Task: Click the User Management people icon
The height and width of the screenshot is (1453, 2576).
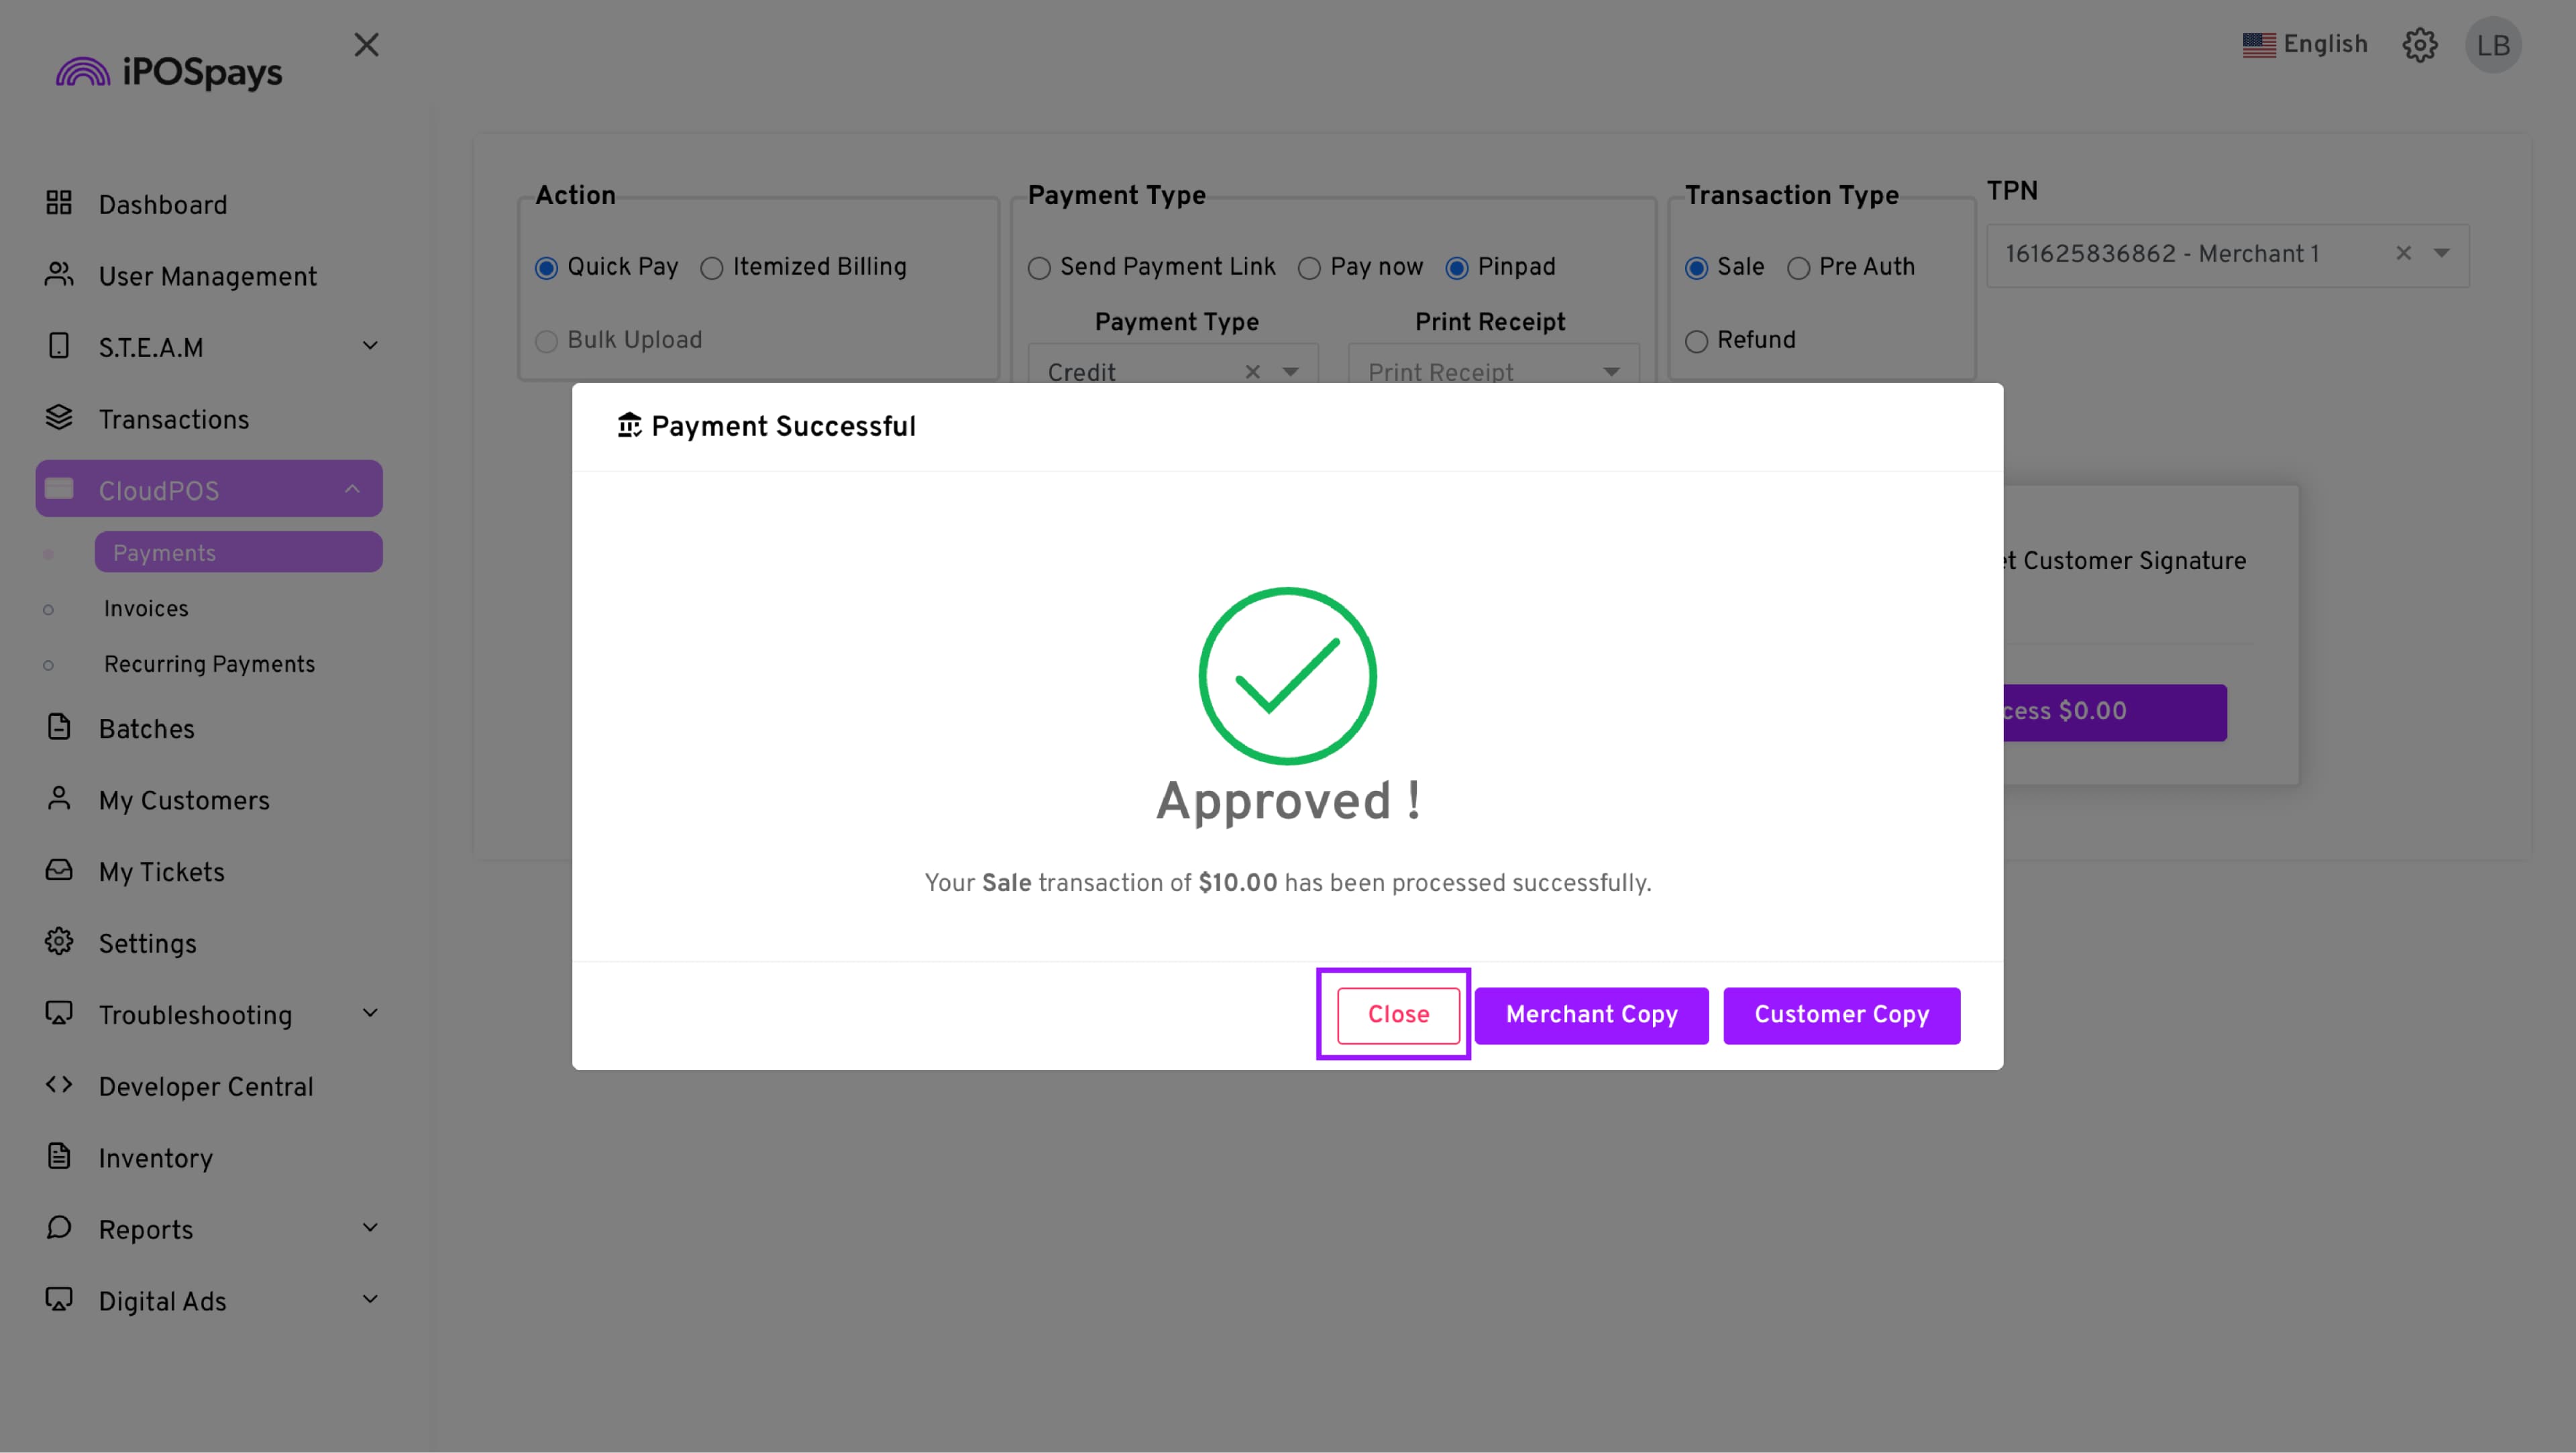Action: coord(59,275)
